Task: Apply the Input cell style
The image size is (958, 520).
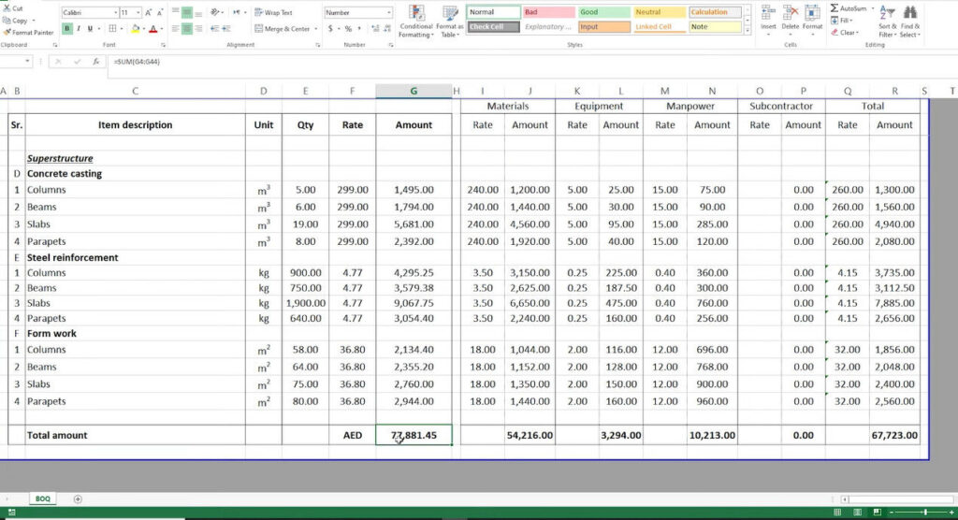Action: tap(603, 27)
